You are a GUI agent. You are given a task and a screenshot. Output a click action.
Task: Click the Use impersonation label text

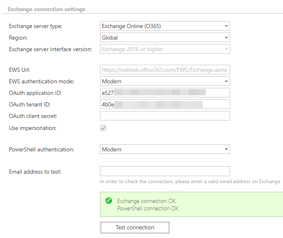pyautogui.click(x=33, y=128)
